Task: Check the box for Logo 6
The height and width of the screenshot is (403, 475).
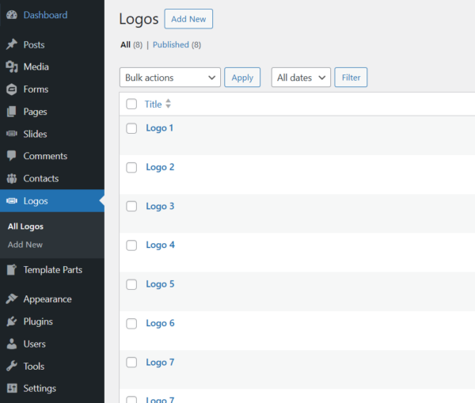Action: (131, 323)
